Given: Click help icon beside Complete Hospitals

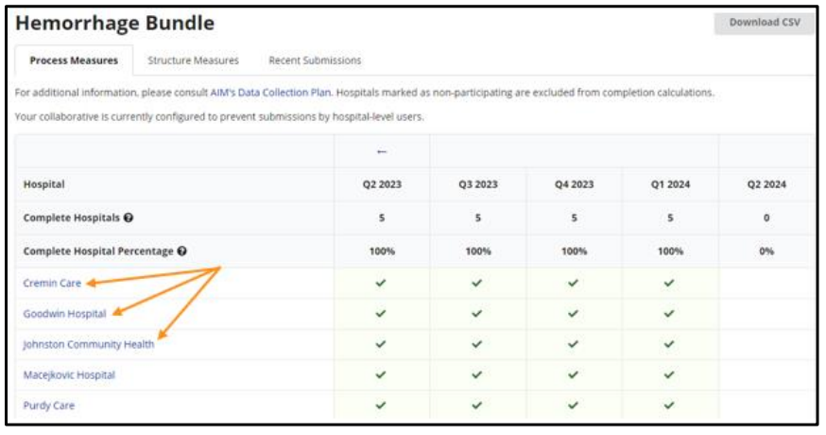Looking at the screenshot, I should 129,217.
